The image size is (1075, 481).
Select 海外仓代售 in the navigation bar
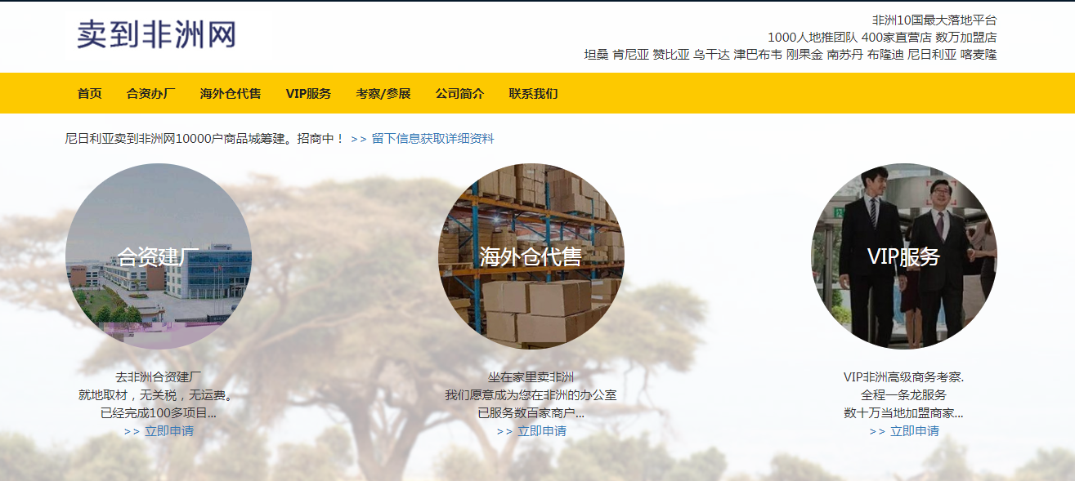click(x=229, y=95)
